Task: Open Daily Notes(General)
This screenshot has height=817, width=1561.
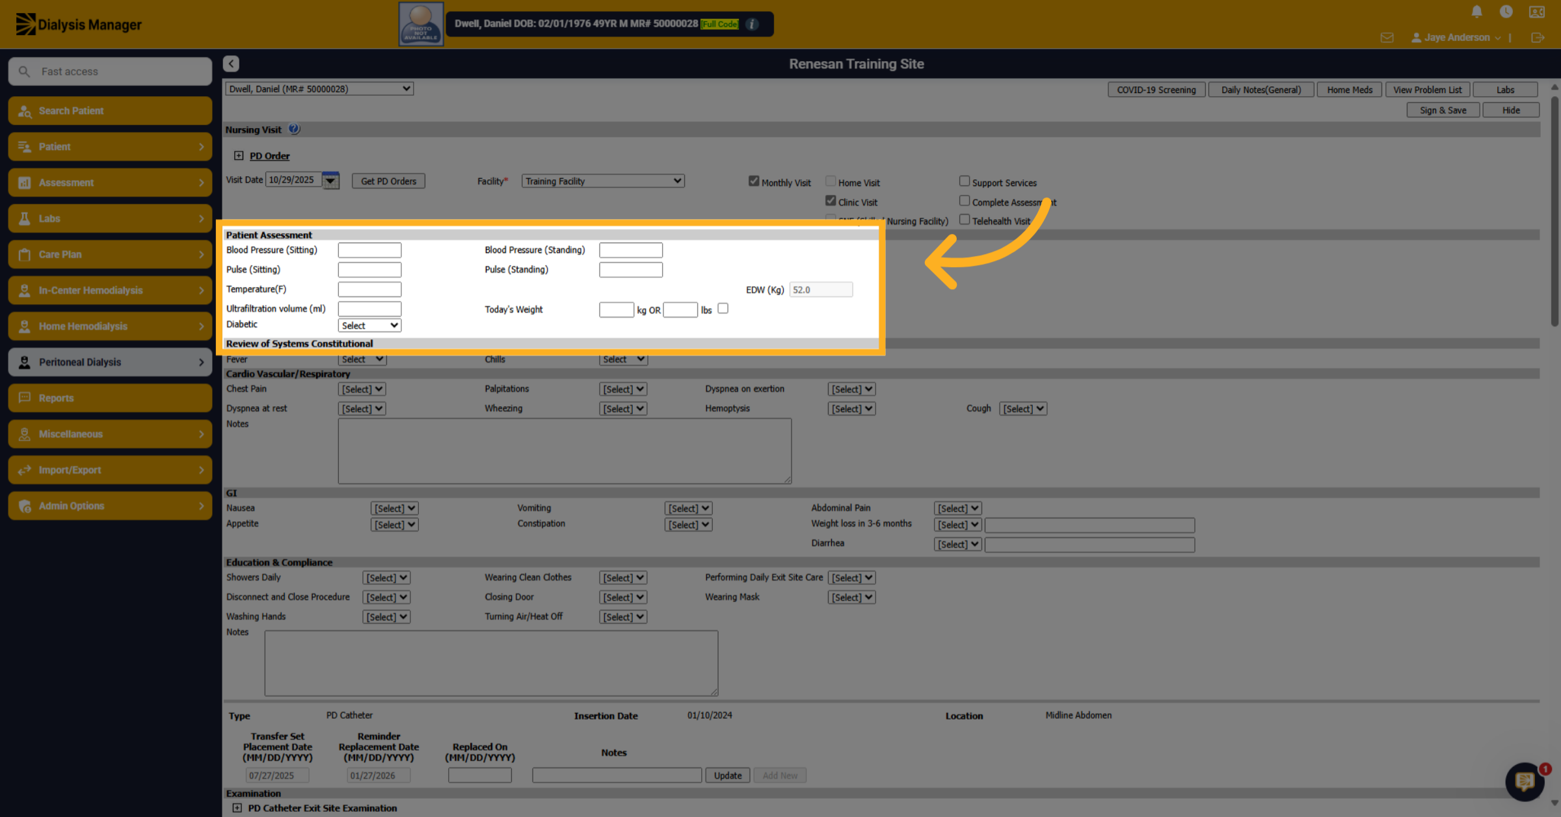Action: (x=1261, y=90)
